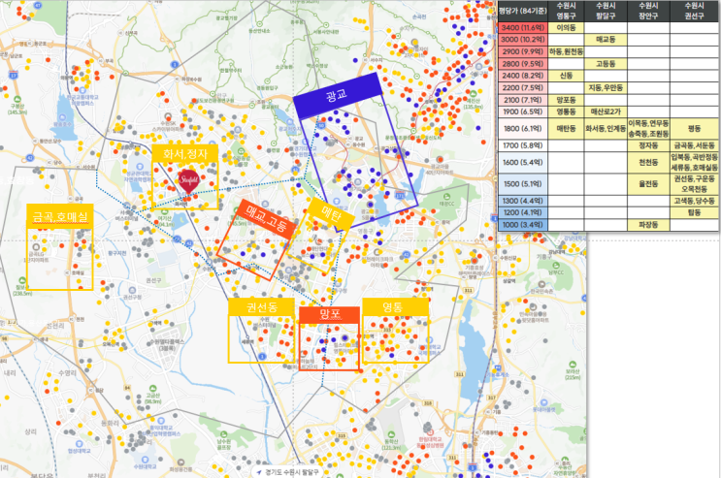
Task: Click the route 317 road shield
Action: (x=491, y=398)
